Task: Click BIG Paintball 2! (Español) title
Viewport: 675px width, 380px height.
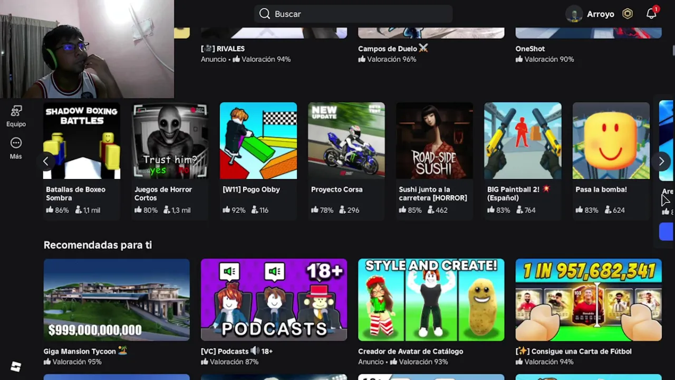Action: click(518, 194)
